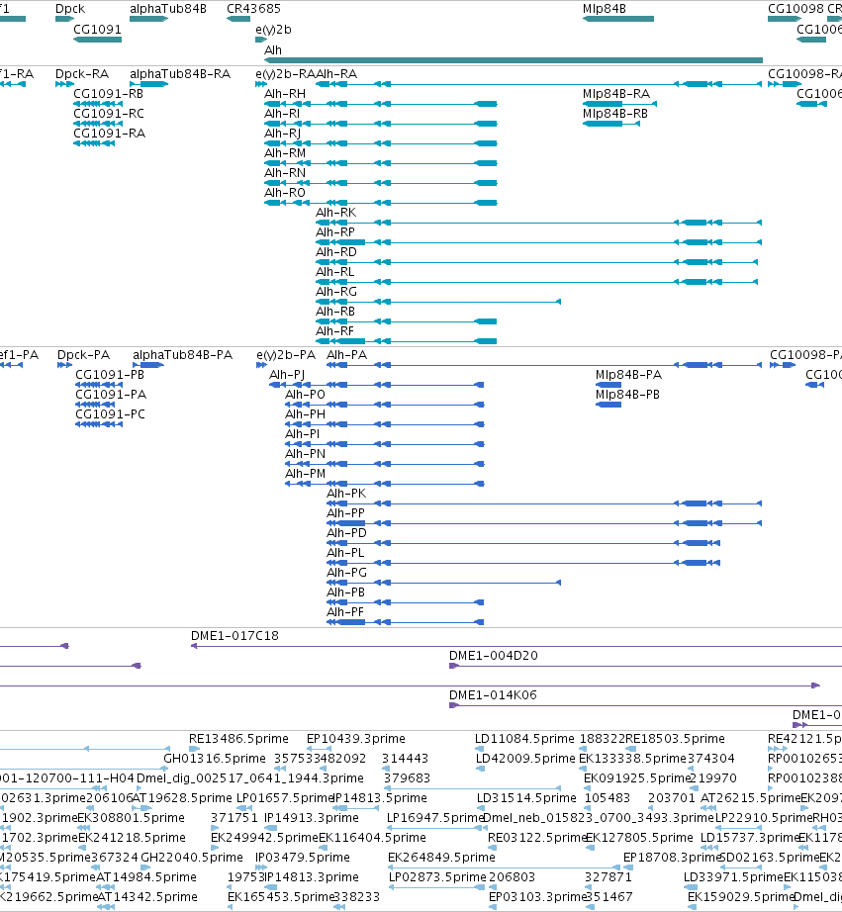Open the LP02873.5prime EST label
The height and width of the screenshot is (912, 842).
[x=437, y=877]
